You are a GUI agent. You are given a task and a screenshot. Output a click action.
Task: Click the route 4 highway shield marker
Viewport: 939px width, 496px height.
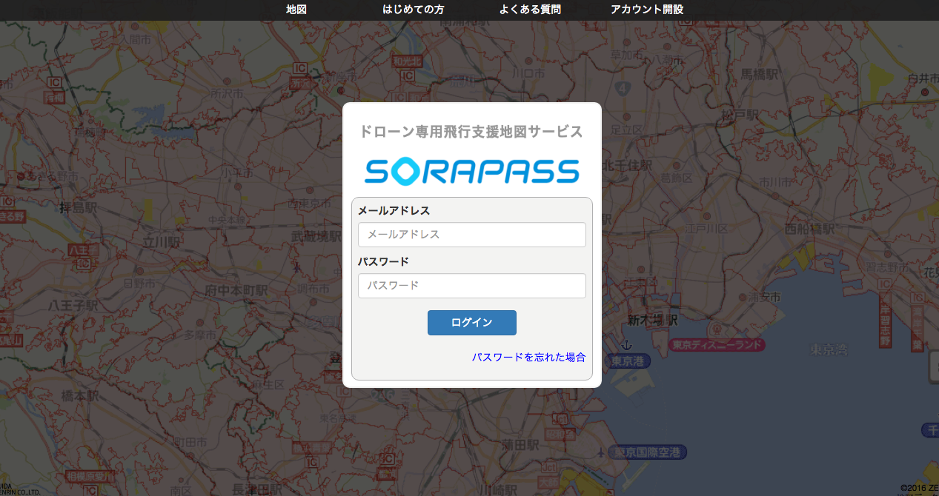623,89
